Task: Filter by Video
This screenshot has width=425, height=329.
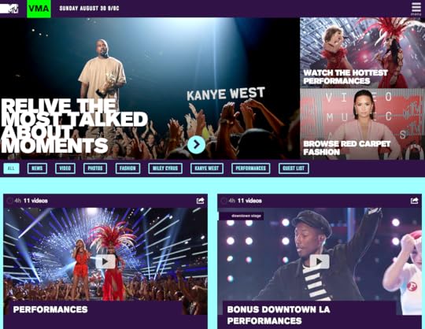Action: pyautogui.click(x=65, y=168)
